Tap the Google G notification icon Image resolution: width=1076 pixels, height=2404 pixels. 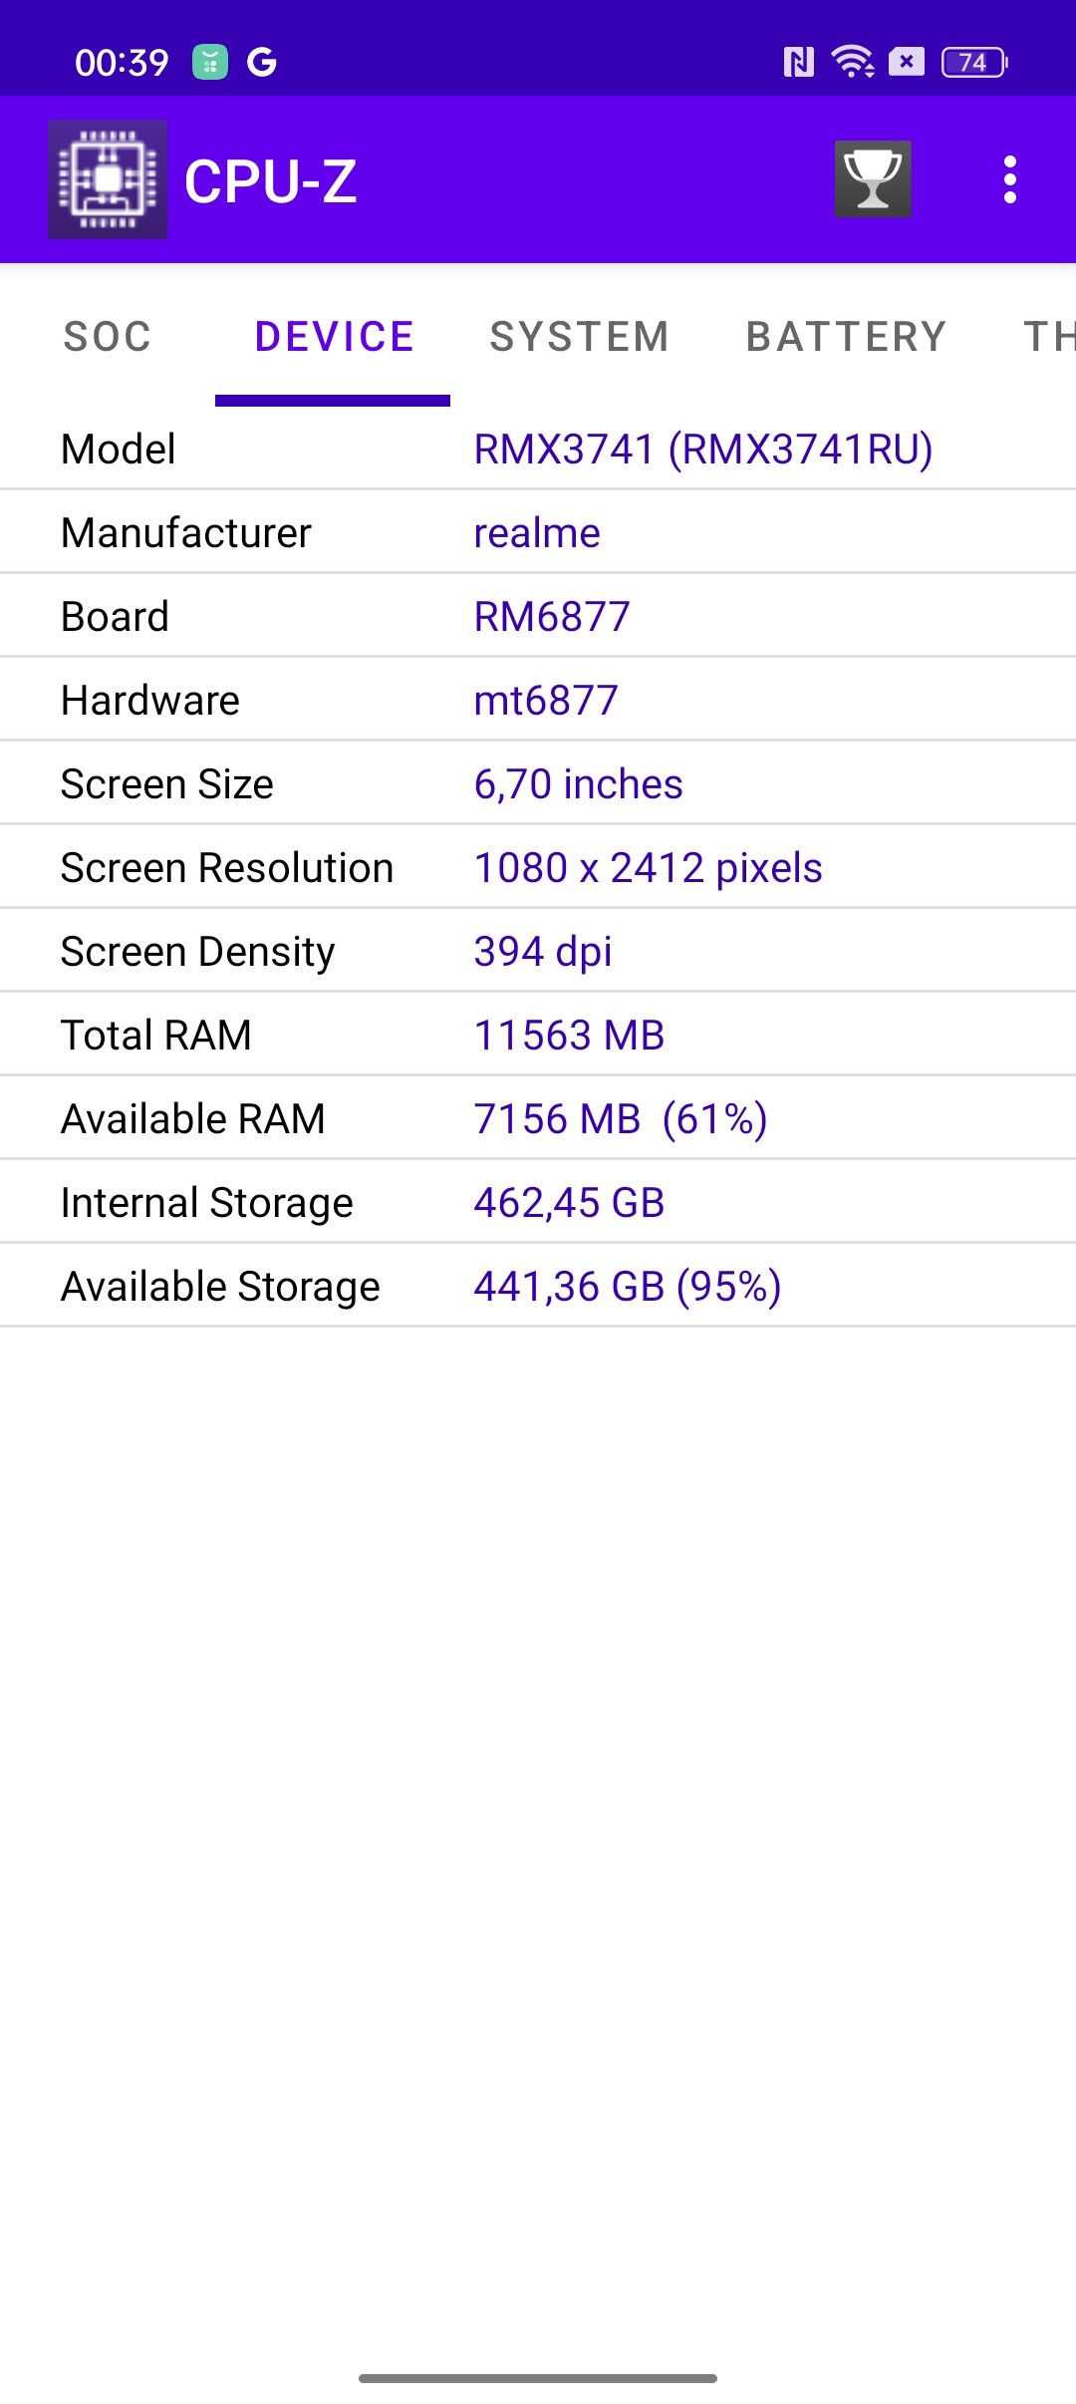261,62
